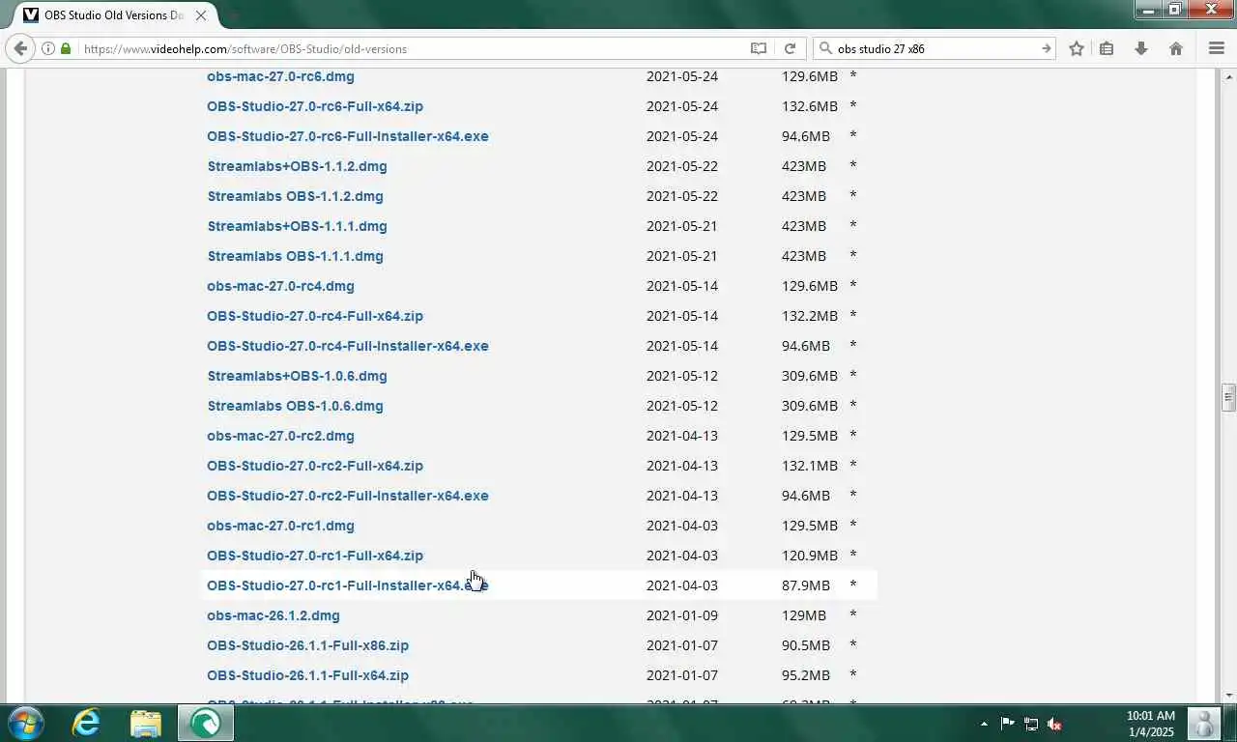Toggle reader view icon in address bar

coord(759,48)
